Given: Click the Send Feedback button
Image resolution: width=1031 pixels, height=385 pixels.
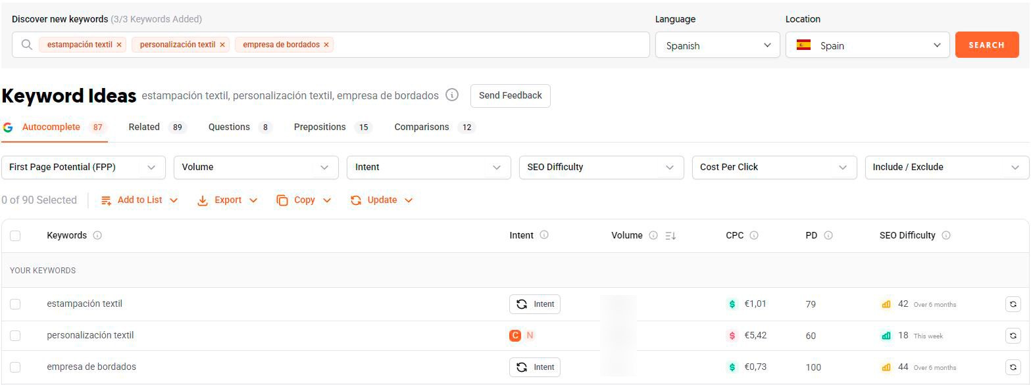Looking at the screenshot, I should pos(510,96).
